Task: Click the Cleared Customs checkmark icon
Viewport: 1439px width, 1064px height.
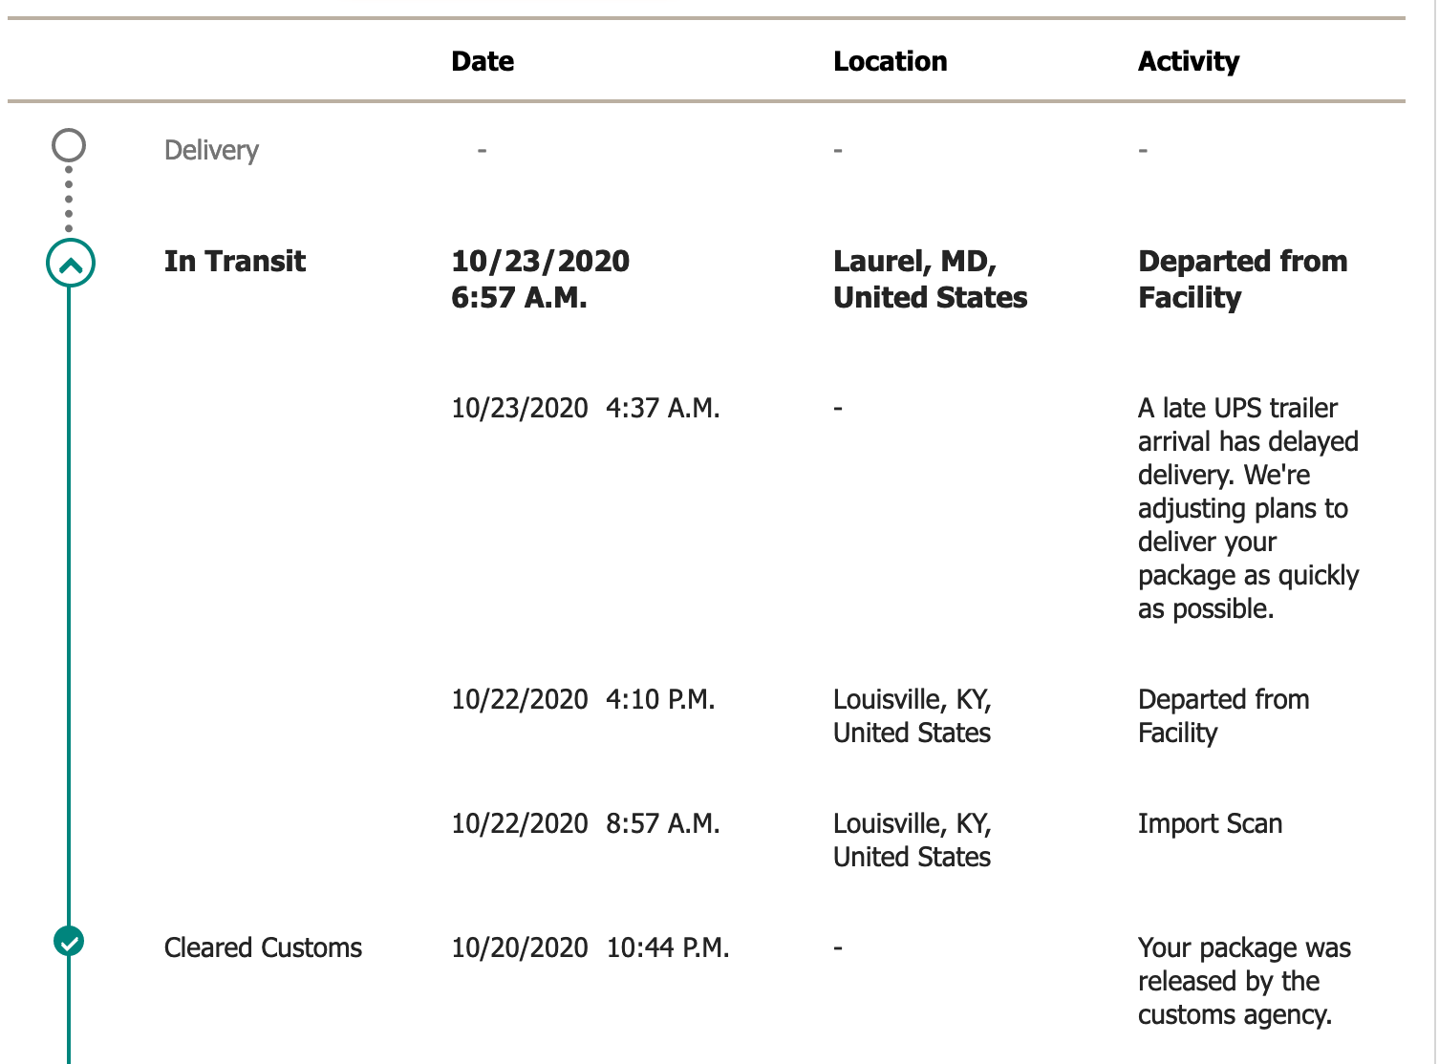Action: pyautogui.click(x=69, y=942)
